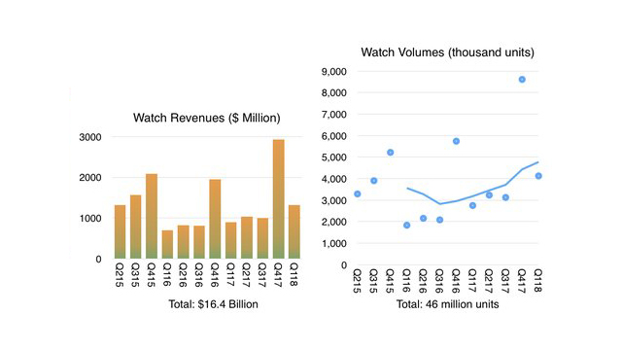This screenshot has height=350, width=622.
Task: Select the Q217 revenue bar
Action: pos(247,237)
